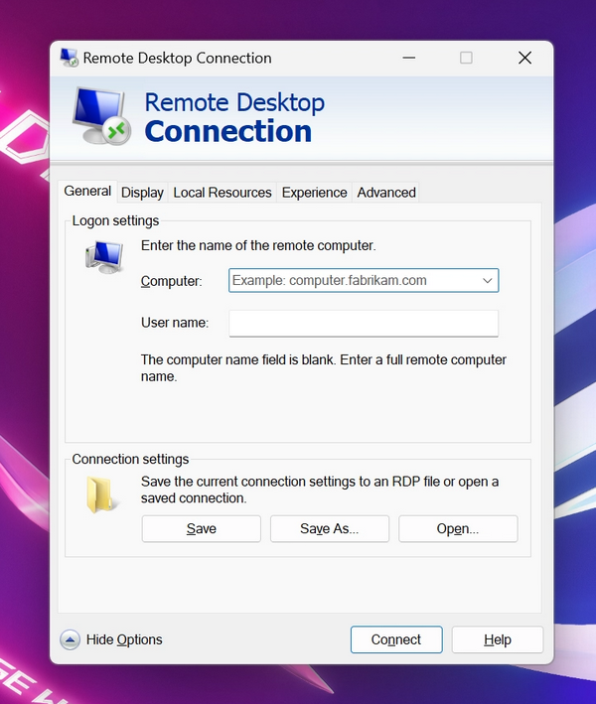This screenshot has width=596, height=704.
Task: Minimize the Remote Desktop Connection window
Action: click(408, 58)
